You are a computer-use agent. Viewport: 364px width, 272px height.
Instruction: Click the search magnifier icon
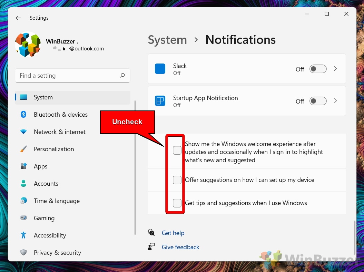click(122, 76)
